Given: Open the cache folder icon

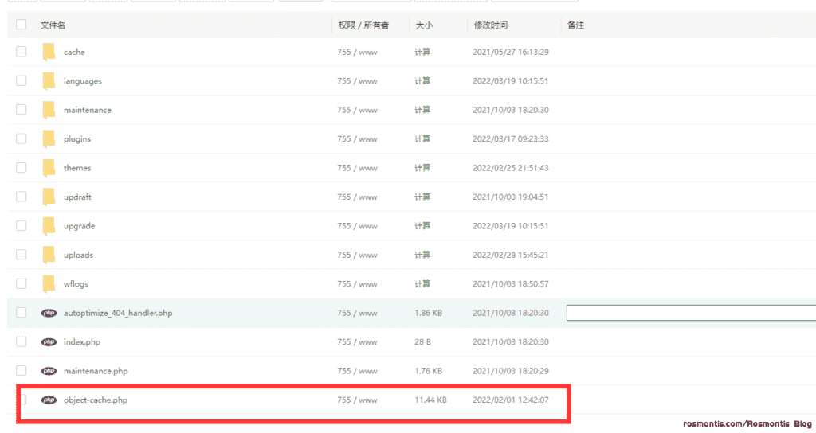Looking at the screenshot, I should (49, 52).
